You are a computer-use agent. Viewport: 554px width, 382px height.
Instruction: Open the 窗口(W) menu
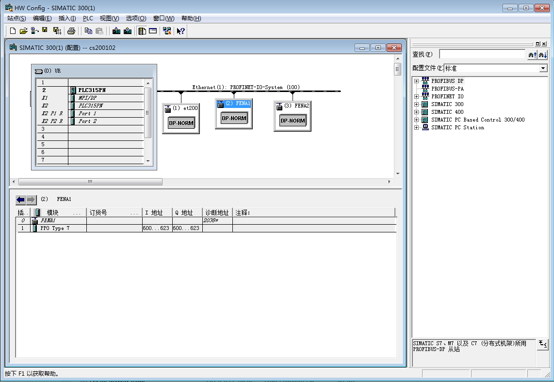[163, 18]
